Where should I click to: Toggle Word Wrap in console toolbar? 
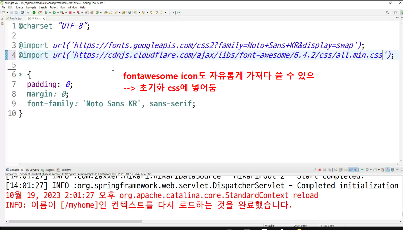point(346,170)
